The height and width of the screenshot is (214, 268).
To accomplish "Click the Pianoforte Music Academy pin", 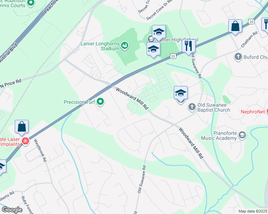I will point(242,135).
